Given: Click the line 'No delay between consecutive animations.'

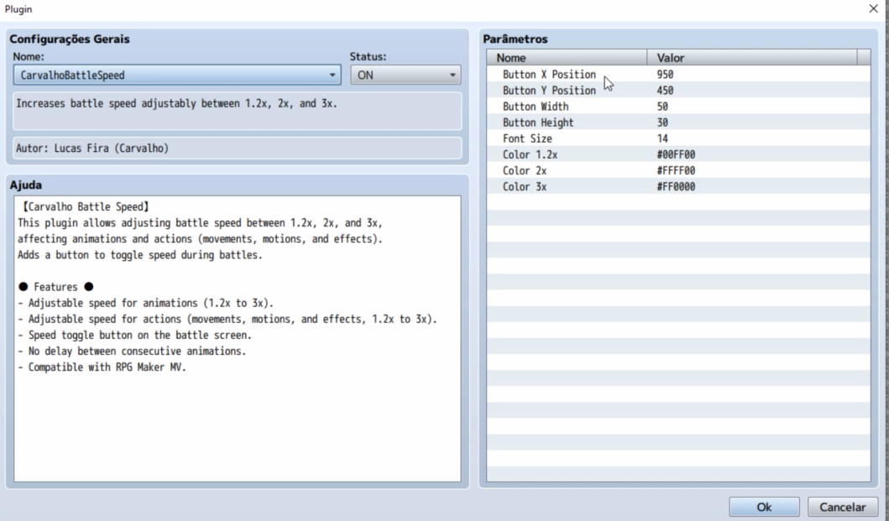Looking at the screenshot, I should (x=132, y=352).
